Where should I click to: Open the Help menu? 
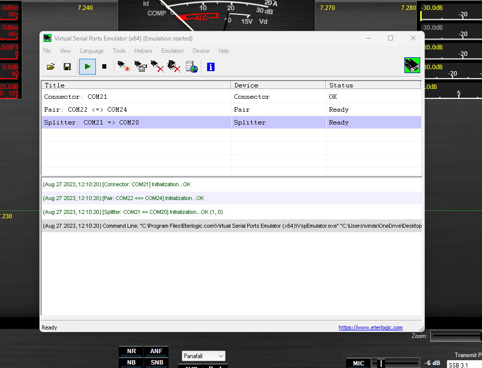point(223,51)
